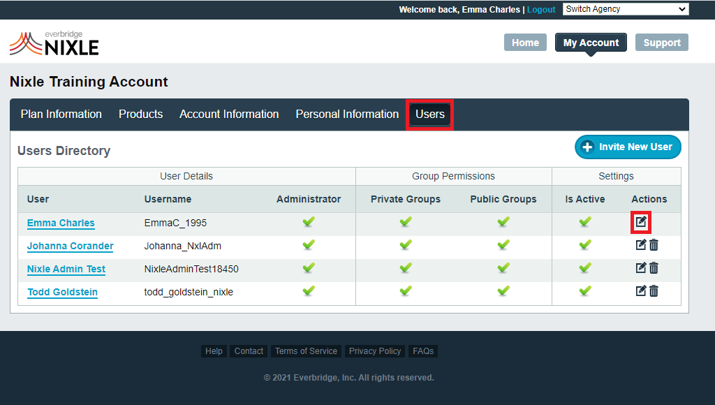
Task: Click Emma Charles Administrator checkmark
Action: click(309, 222)
